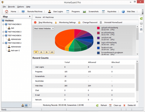Click the green Refresh arrow icon
The height and width of the screenshot is (112, 145).
(x=97, y=105)
